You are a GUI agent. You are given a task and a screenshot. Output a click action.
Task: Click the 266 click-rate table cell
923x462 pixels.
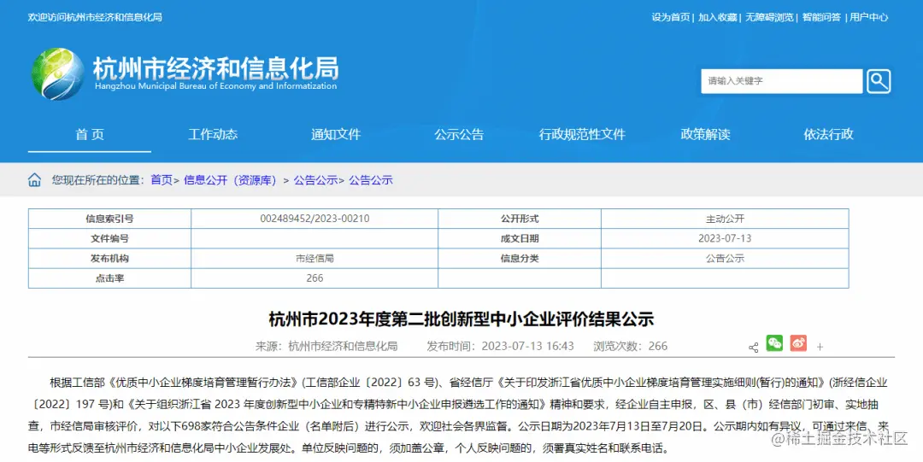click(315, 278)
